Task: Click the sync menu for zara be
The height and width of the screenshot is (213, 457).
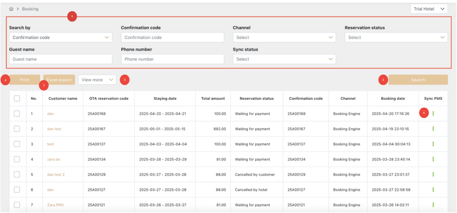Action: click(x=433, y=159)
